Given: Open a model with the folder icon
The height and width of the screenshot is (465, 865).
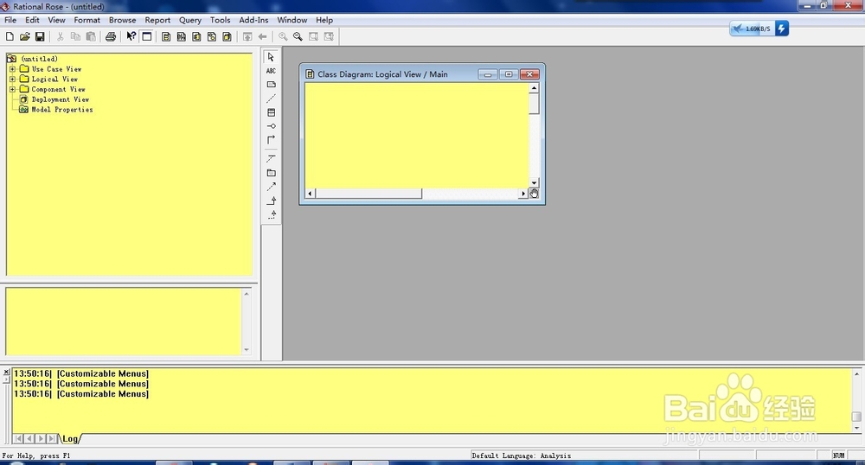Looking at the screenshot, I should [25, 36].
